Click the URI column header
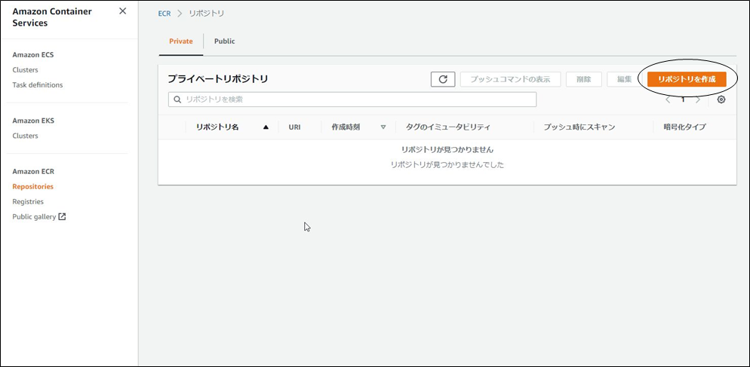Screen dimensions: 750x367 coord(294,127)
